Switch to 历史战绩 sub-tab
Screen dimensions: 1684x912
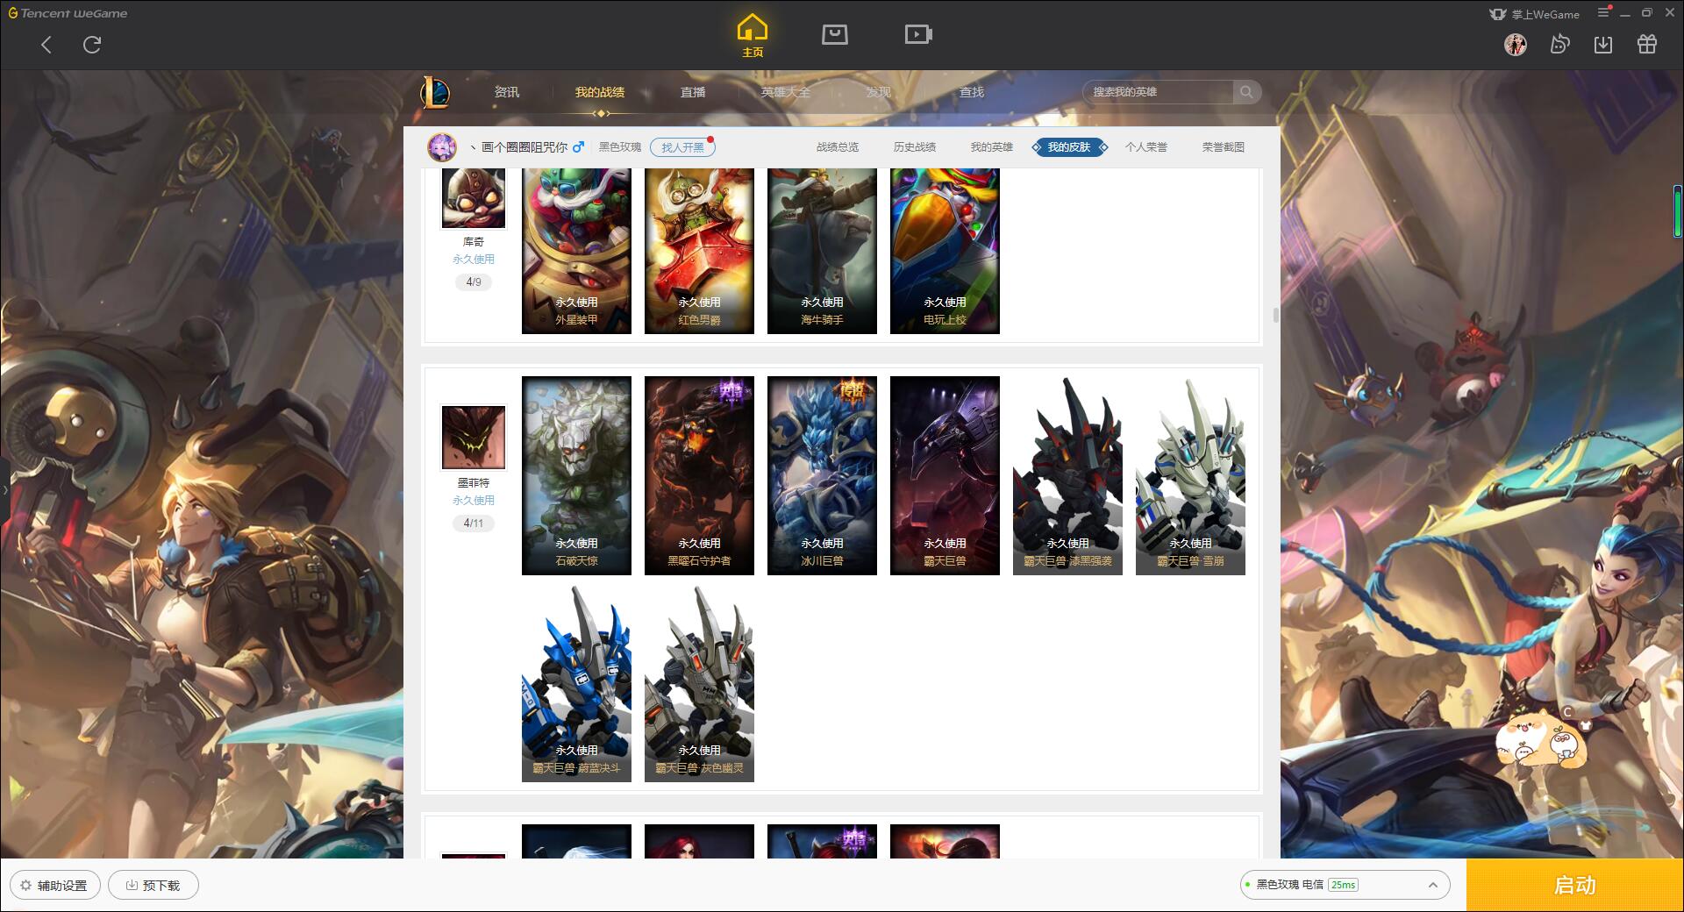pos(915,147)
